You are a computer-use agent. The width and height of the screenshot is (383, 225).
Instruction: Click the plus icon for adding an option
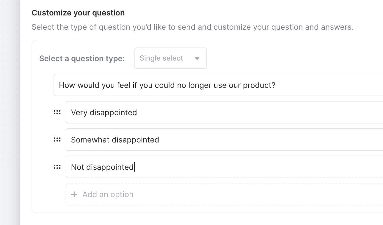pyautogui.click(x=74, y=194)
